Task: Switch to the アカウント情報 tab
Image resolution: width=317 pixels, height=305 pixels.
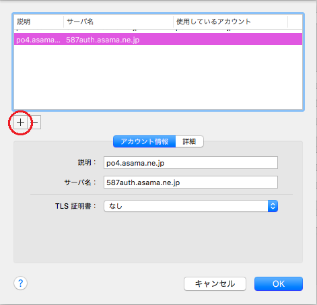Action: (x=145, y=141)
